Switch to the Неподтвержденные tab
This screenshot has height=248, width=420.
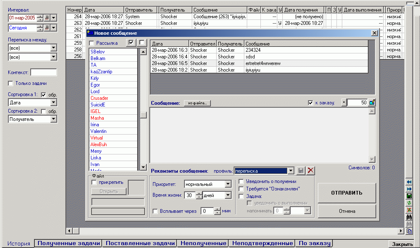coord(262,243)
